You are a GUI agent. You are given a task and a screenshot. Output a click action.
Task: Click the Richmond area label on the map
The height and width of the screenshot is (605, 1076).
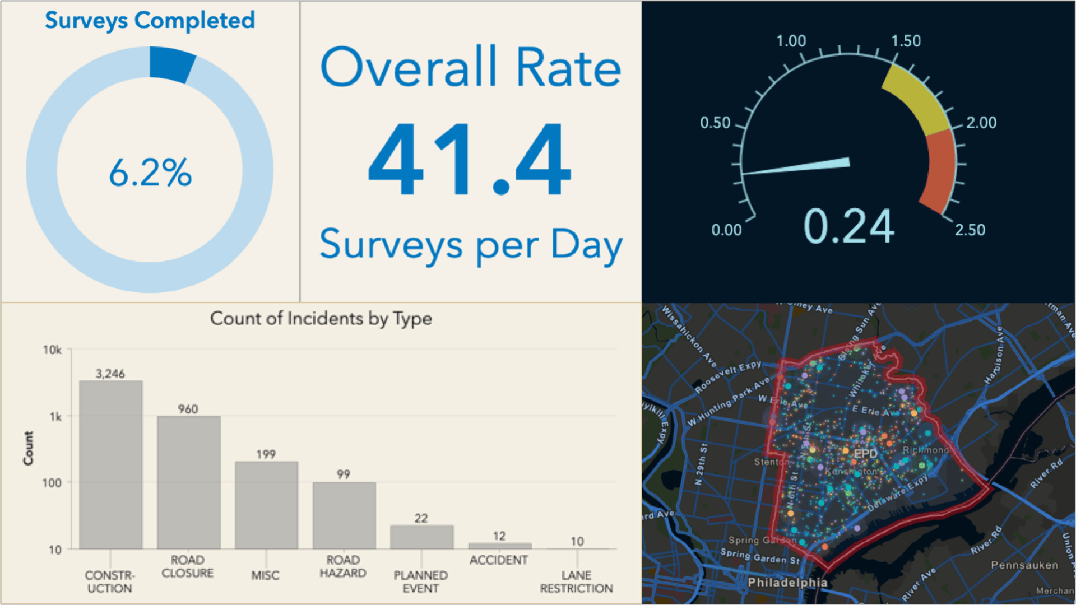tap(926, 450)
